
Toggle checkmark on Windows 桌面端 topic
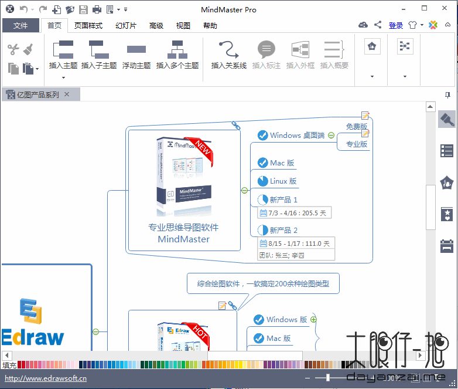[262, 135]
